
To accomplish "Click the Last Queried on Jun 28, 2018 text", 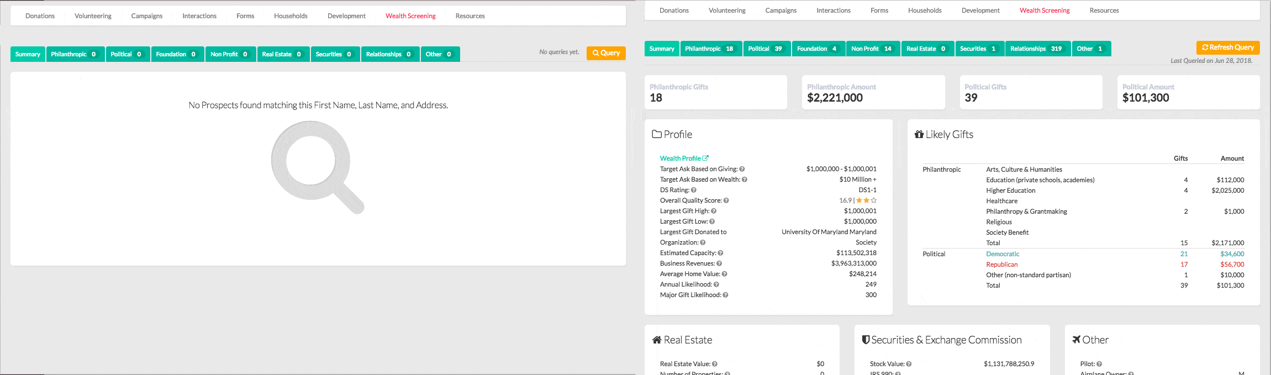I will click(x=1211, y=61).
